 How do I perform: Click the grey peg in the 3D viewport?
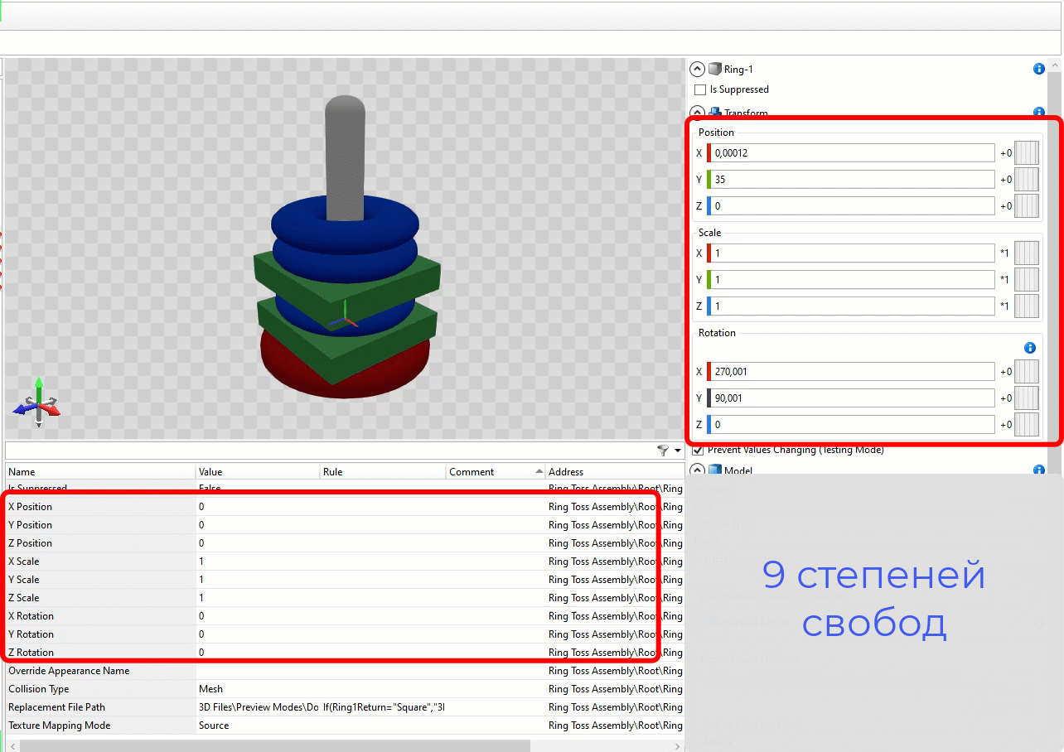345,157
